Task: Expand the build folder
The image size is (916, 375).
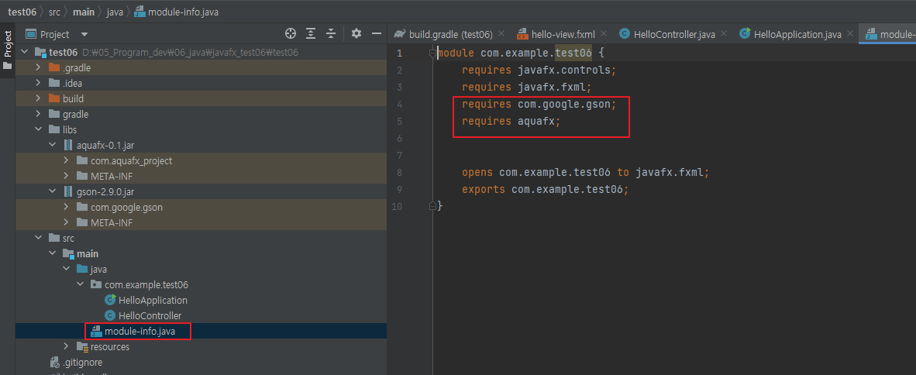Action: click(38, 98)
